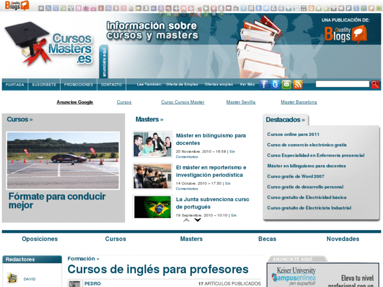Open PROMOCIONES menu item
Image resolution: width=383 pixels, height=287 pixels.
click(x=78, y=84)
